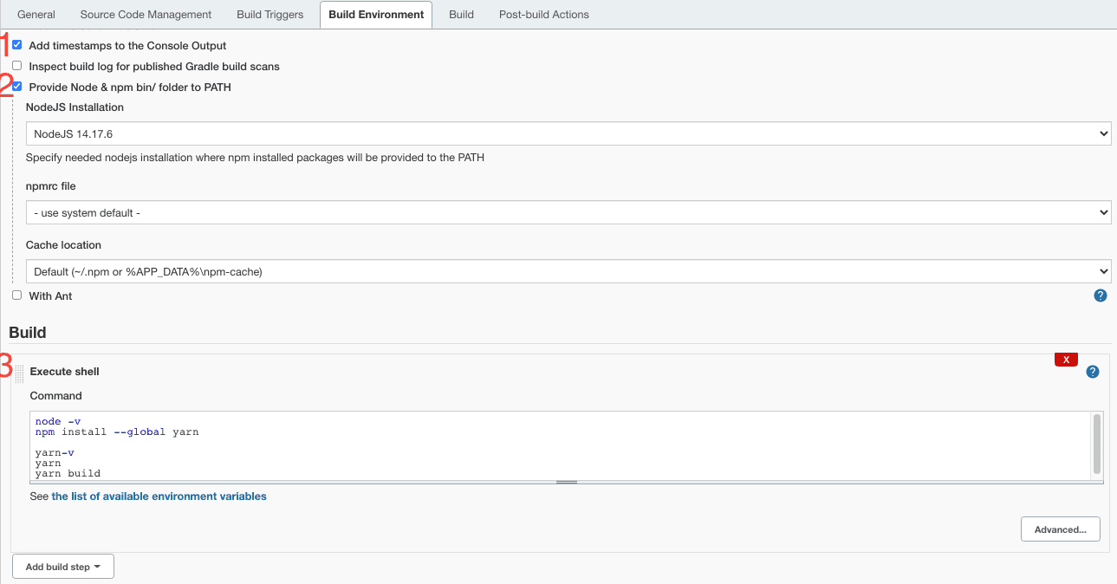The height and width of the screenshot is (584, 1117).
Task: Open the Post-build Actions tab
Action: [x=544, y=15]
